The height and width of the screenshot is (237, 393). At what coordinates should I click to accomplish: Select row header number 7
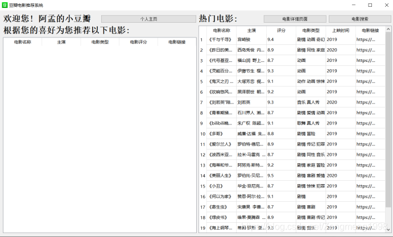203,102
